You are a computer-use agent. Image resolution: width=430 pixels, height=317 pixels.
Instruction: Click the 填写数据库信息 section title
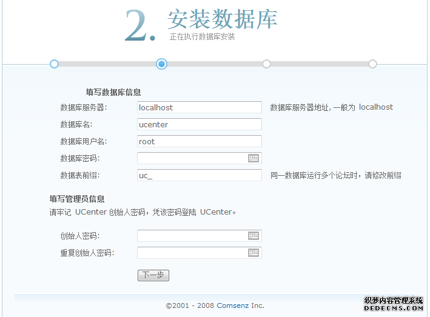tap(113, 92)
